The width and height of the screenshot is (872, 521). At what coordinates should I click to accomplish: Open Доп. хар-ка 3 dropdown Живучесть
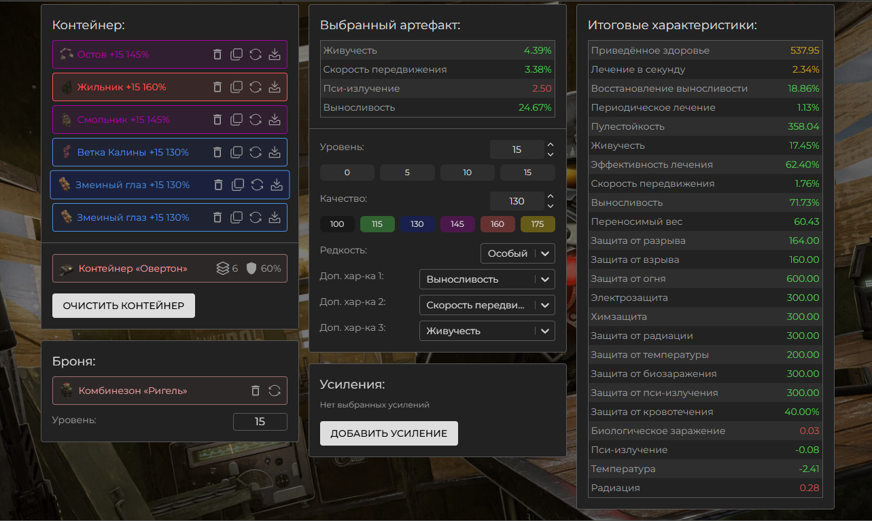[x=487, y=331]
